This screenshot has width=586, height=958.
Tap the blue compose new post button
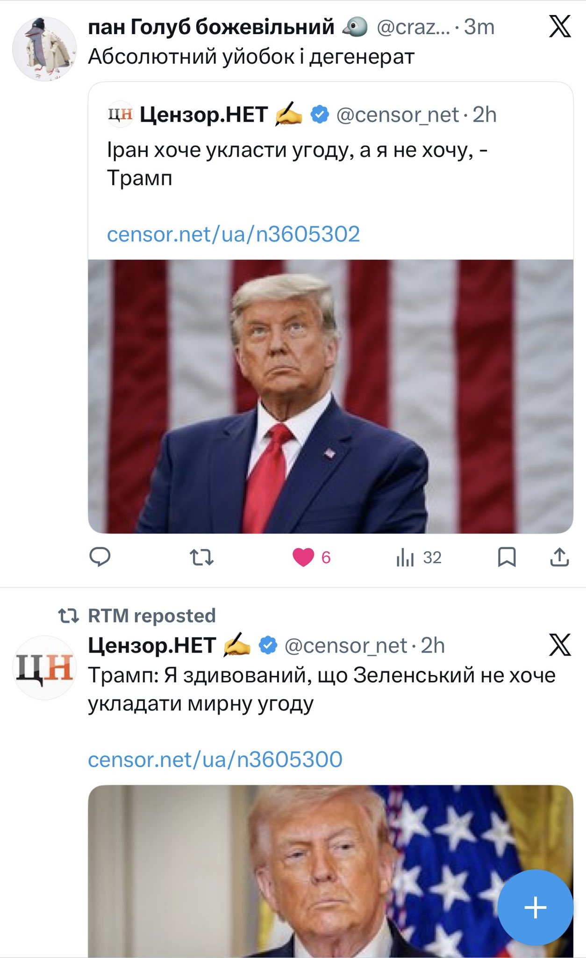click(x=535, y=907)
